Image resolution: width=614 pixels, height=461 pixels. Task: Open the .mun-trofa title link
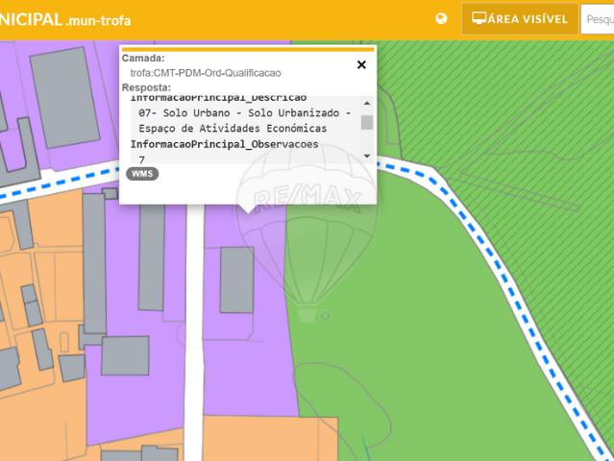coord(98,20)
